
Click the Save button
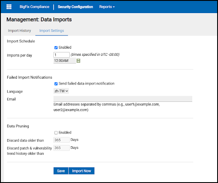tap(61, 171)
